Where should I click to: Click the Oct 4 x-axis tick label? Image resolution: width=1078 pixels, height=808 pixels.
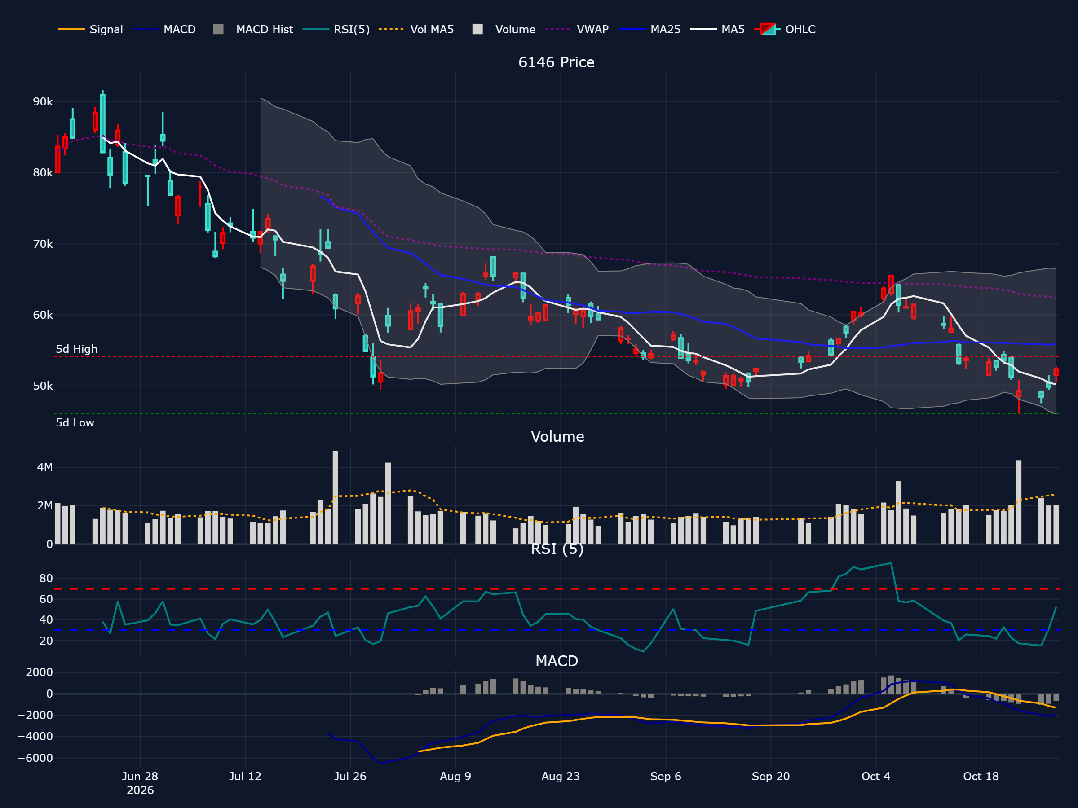pyautogui.click(x=876, y=776)
